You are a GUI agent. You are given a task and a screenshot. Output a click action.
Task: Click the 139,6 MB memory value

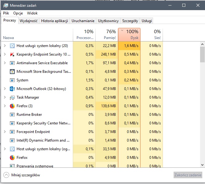tap(108, 106)
